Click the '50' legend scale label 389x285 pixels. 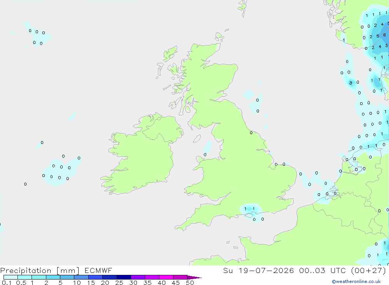[x=190, y=283]
